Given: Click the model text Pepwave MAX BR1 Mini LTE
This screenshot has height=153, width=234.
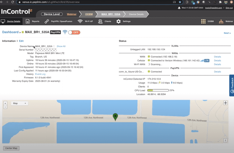Looking at the screenshot, I should (50, 53).
